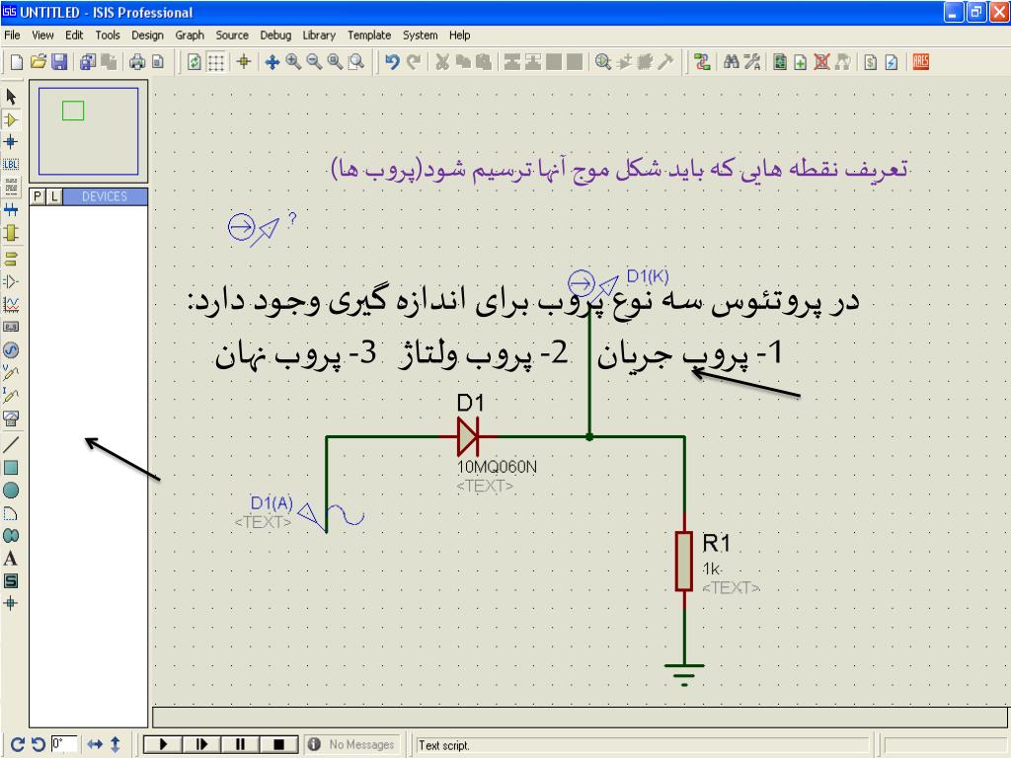Save the current design
Image resolution: width=1011 pixels, height=758 pixels.
tap(59, 62)
